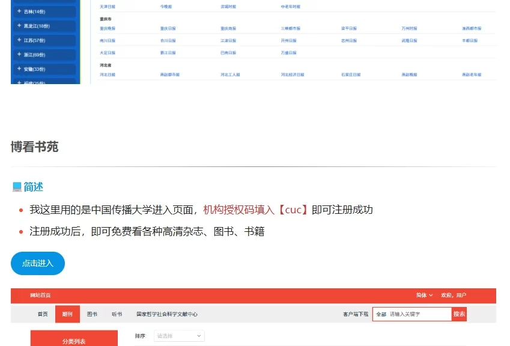Open the 合川日报 newspaper link

click(x=168, y=41)
